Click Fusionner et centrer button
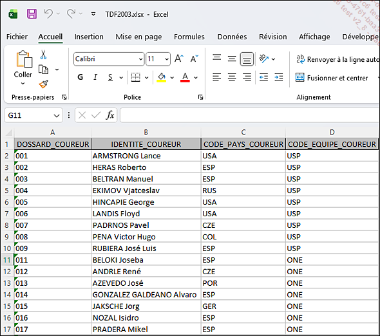 coord(332,78)
